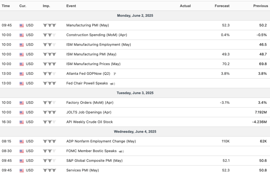Open the Manufacturing PMI (May) event

point(87,25)
